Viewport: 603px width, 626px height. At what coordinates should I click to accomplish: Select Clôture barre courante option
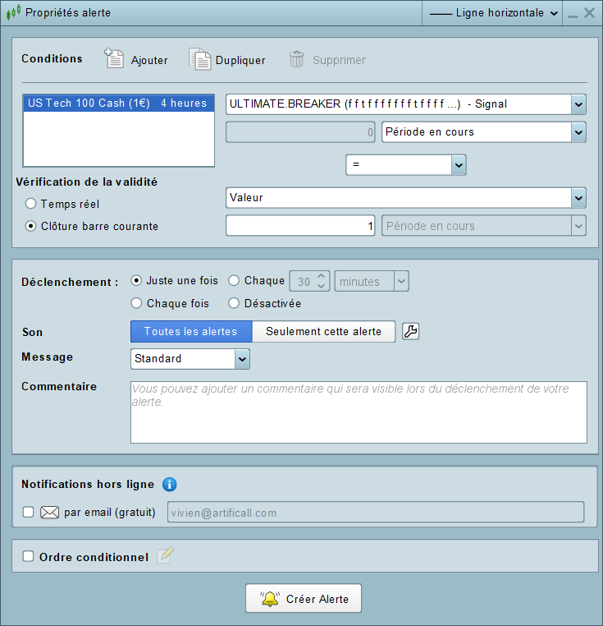[x=30, y=226]
